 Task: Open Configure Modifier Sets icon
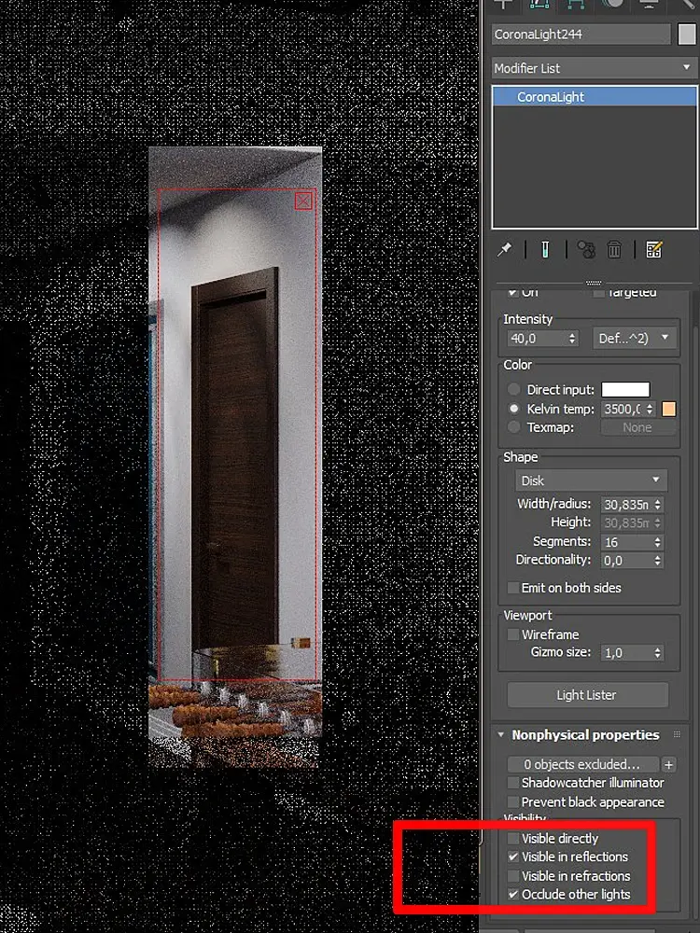653,249
